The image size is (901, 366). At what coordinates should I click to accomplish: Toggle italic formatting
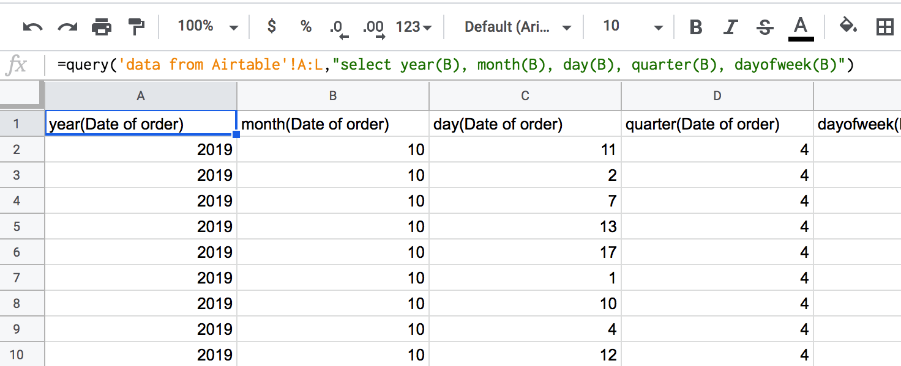pos(730,27)
